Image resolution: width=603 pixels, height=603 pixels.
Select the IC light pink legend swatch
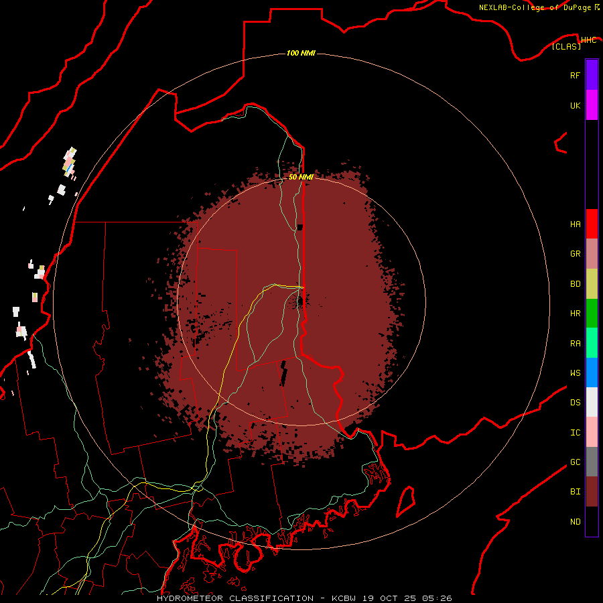point(592,432)
